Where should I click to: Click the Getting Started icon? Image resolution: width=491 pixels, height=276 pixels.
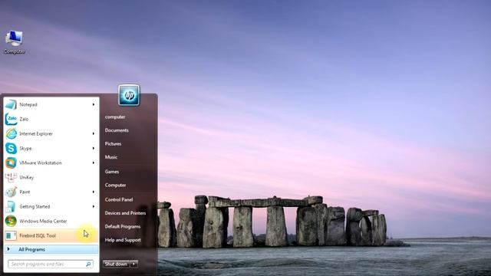point(11,206)
